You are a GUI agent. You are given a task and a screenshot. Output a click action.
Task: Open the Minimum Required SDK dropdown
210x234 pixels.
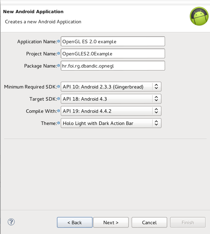tap(111, 86)
